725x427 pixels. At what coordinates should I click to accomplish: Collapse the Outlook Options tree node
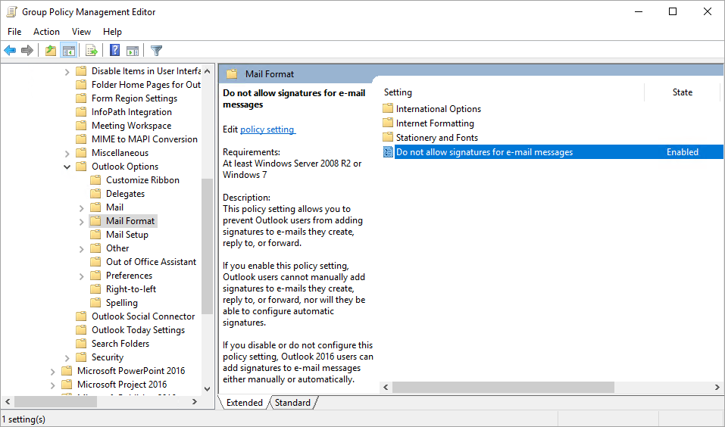(x=67, y=167)
